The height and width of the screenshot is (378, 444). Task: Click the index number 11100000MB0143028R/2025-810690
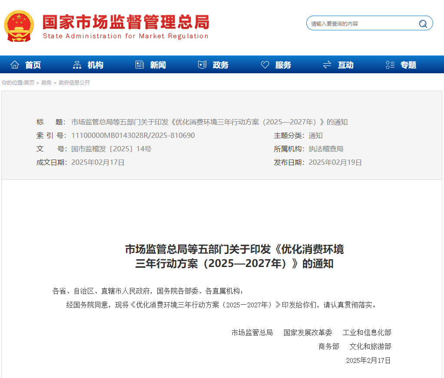pyautogui.click(x=133, y=135)
